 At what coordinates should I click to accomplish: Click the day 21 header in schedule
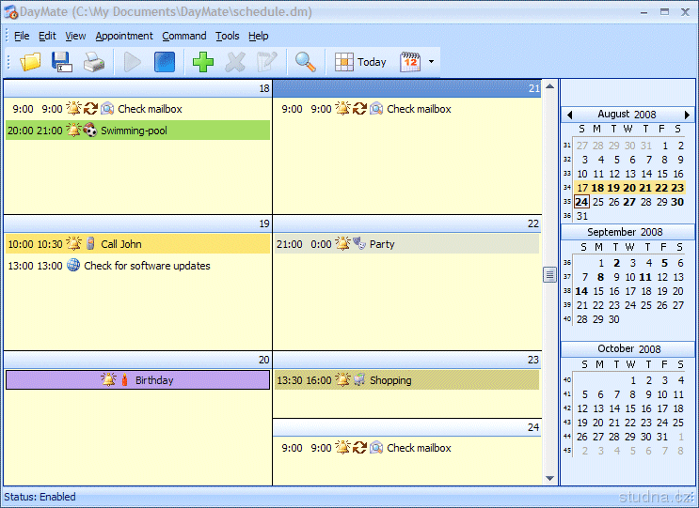pyautogui.click(x=406, y=88)
